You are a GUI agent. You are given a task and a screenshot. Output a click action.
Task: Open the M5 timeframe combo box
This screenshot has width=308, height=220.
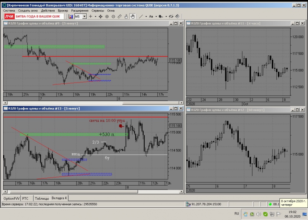click(80, 17)
